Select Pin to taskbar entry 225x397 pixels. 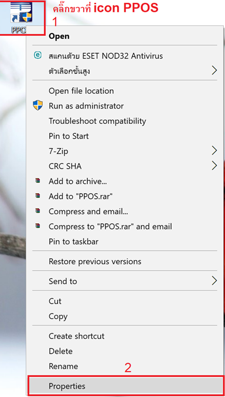pos(73,241)
